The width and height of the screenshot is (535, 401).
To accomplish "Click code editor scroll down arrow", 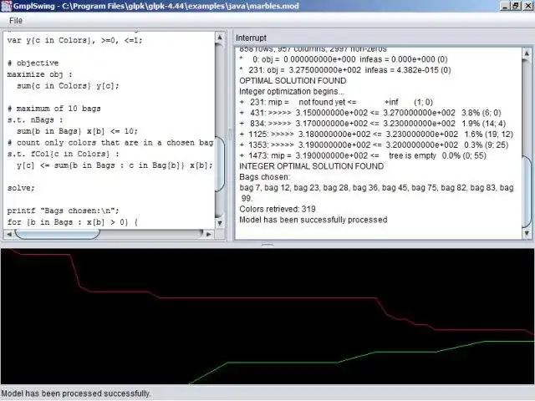I will [x=220, y=223].
